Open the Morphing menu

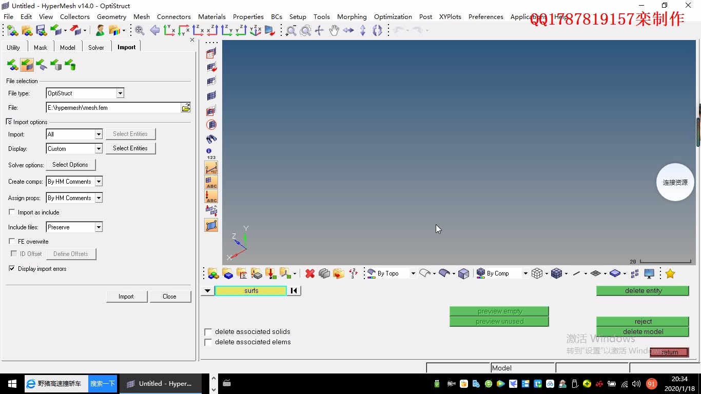coord(352,16)
